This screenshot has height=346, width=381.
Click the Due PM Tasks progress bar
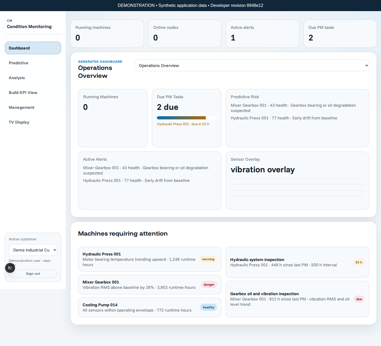coord(187,118)
